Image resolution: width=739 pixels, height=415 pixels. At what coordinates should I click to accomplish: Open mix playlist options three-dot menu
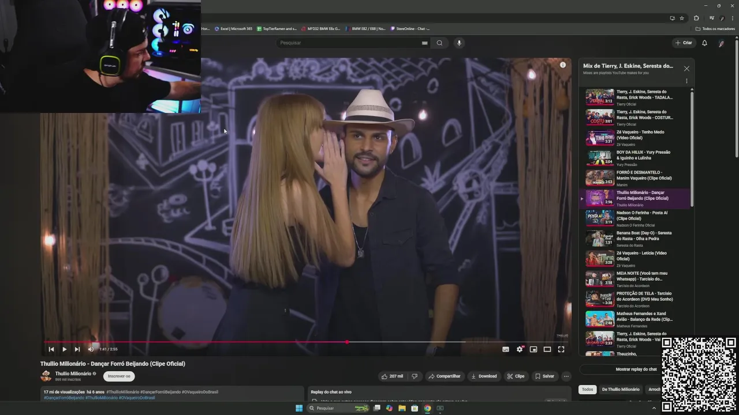point(686,81)
